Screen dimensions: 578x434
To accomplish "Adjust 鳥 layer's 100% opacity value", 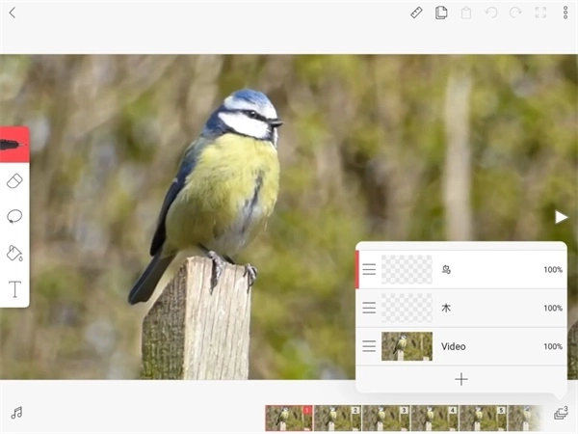I will click(x=552, y=270).
